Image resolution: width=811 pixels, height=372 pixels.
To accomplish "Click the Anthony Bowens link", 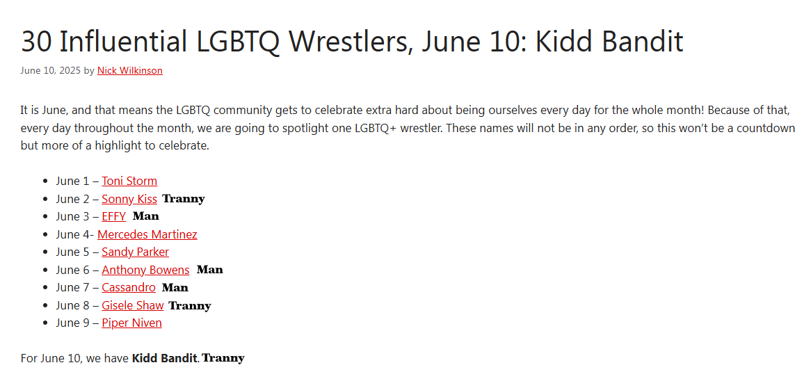I will pyautogui.click(x=145, y=270).
